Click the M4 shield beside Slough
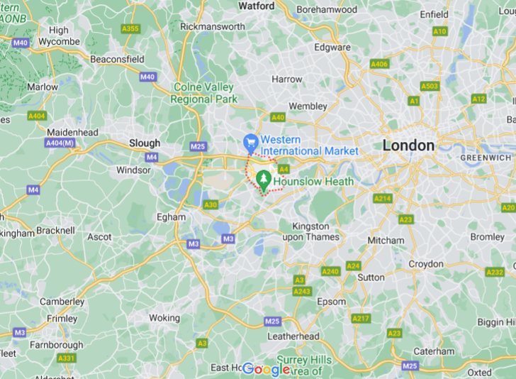 (x=152, y=157)
